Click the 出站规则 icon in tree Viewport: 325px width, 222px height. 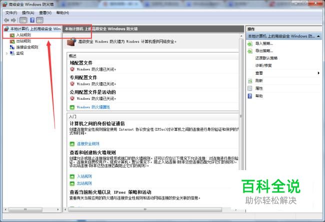click(x=12, y=41)
